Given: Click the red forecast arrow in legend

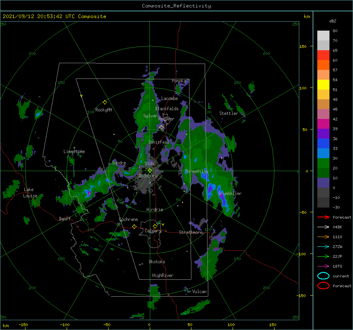Looking at the screenshot, I should coord(323,217).
